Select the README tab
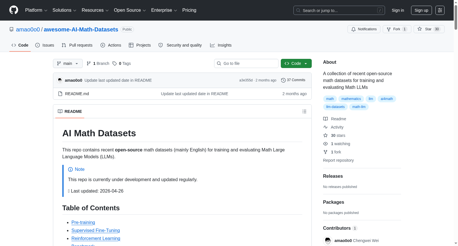458x246 pixels. click(x=70, y=111)
